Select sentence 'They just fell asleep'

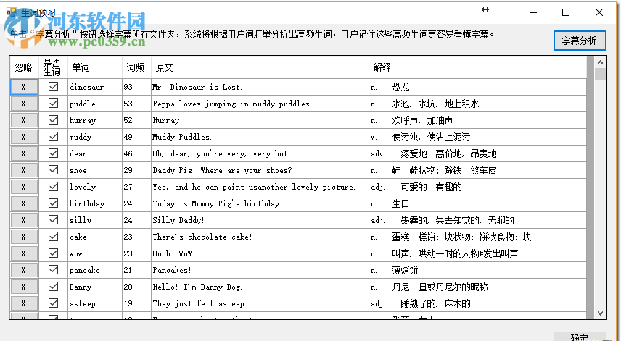pos(260,303)
